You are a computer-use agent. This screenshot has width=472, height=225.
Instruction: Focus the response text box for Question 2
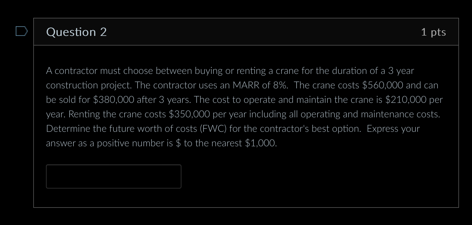(113, 176)
